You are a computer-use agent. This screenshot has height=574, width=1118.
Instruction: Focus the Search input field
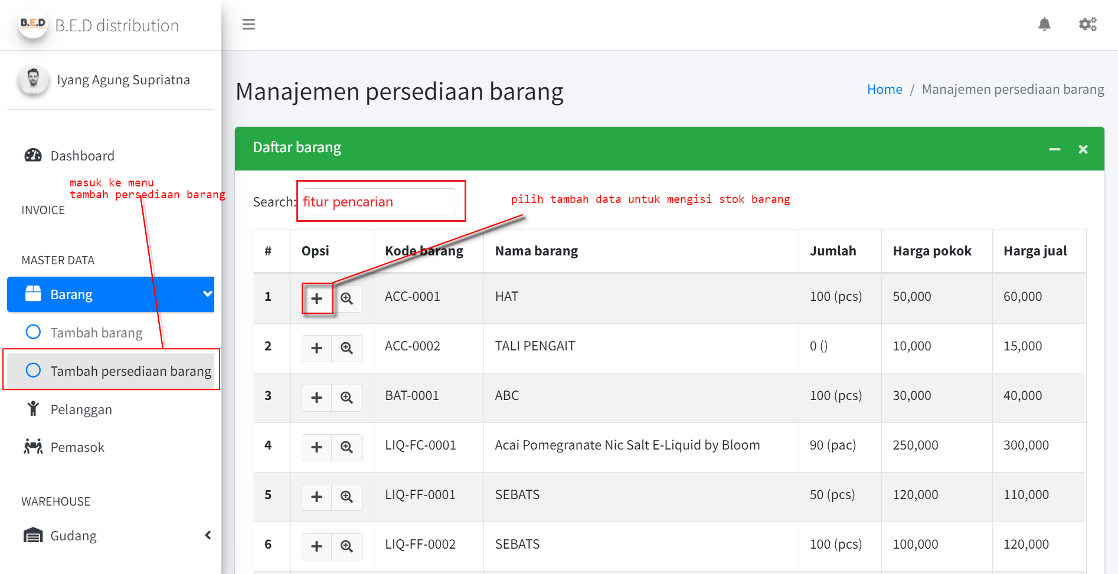click(x=379, y=202)
